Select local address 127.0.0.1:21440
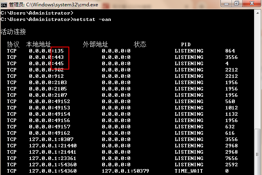 coord(53,146)
